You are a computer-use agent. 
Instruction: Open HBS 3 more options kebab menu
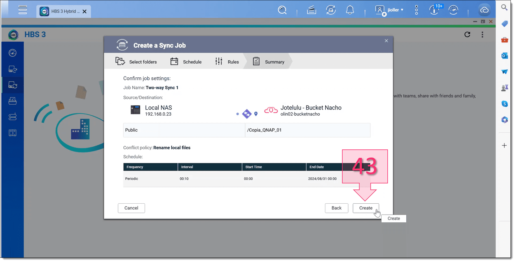coord(482,34)
